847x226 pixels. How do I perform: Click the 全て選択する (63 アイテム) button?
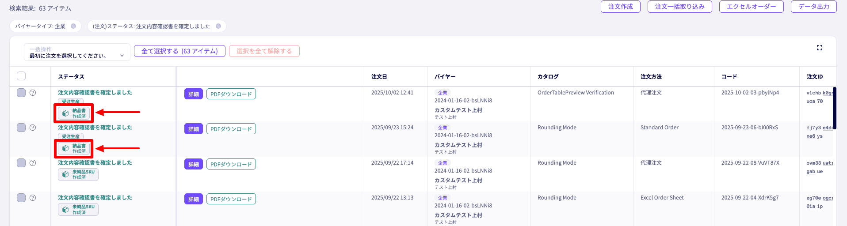pos(179,51)
